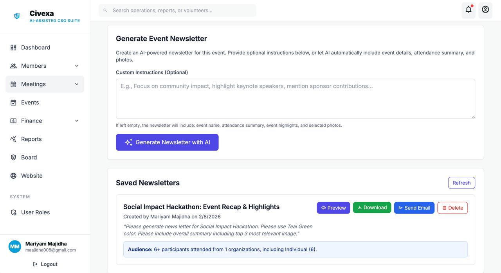Open the notifications bell icon
This screenshot has height=273, width=501.
pyautogui.click(x=469, y=9)
